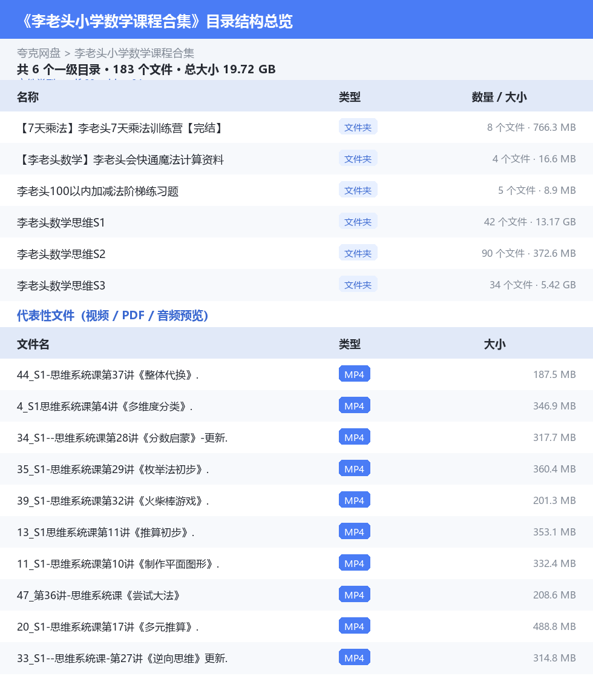Select 李老头100以内加减法阶梯练习题 folder name
Screen dimensions: 593x693
[97, 191]
